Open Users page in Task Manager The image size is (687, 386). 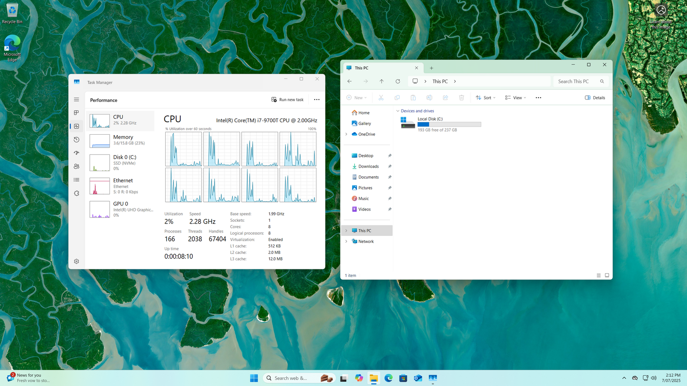tap(76, 166)
